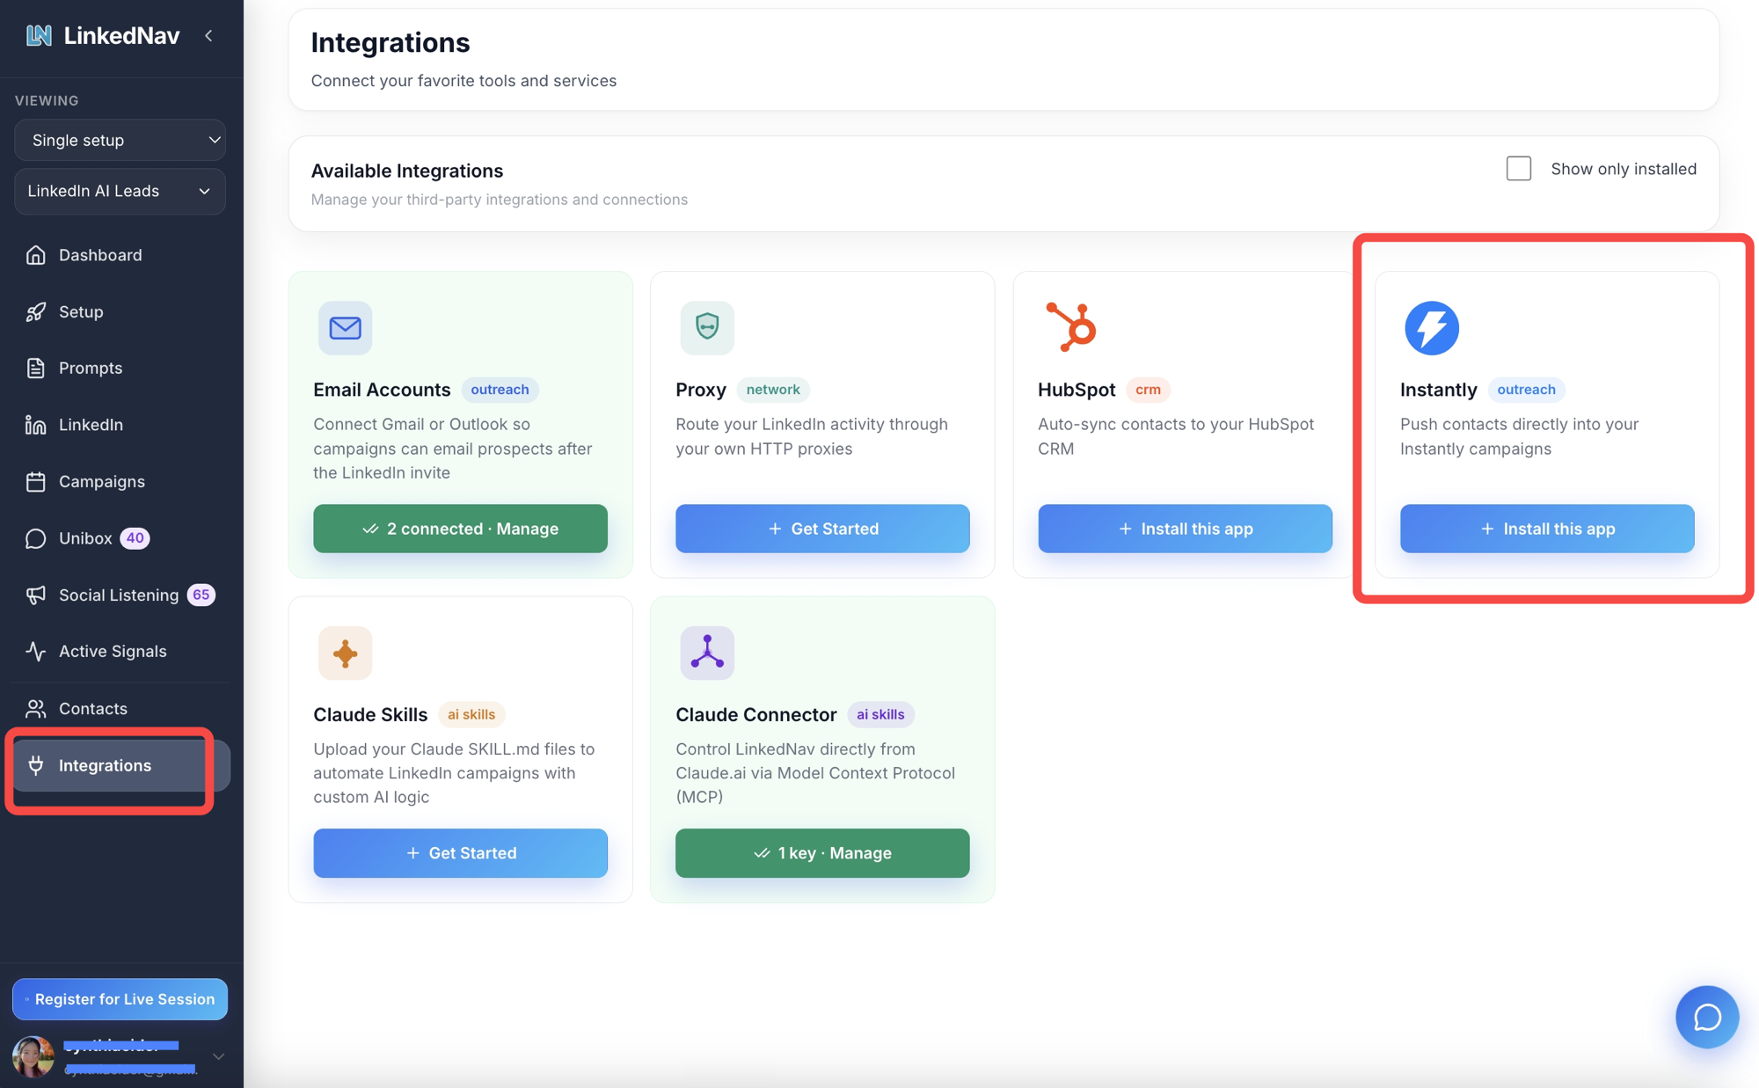The height and width of the screenshot is (1088, 1759).
Task: Click the Social Listening megaphone icon
Action: (35, 595)
